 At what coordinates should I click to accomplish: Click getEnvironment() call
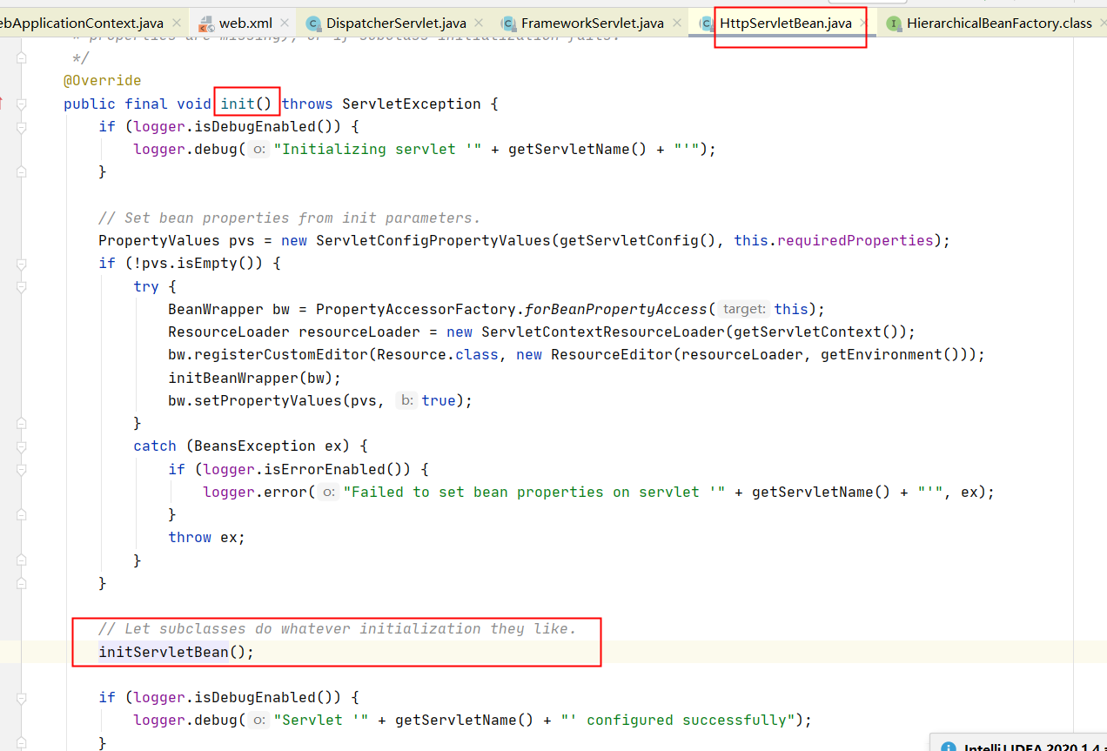pyautogui.click(x=889, y=354)
